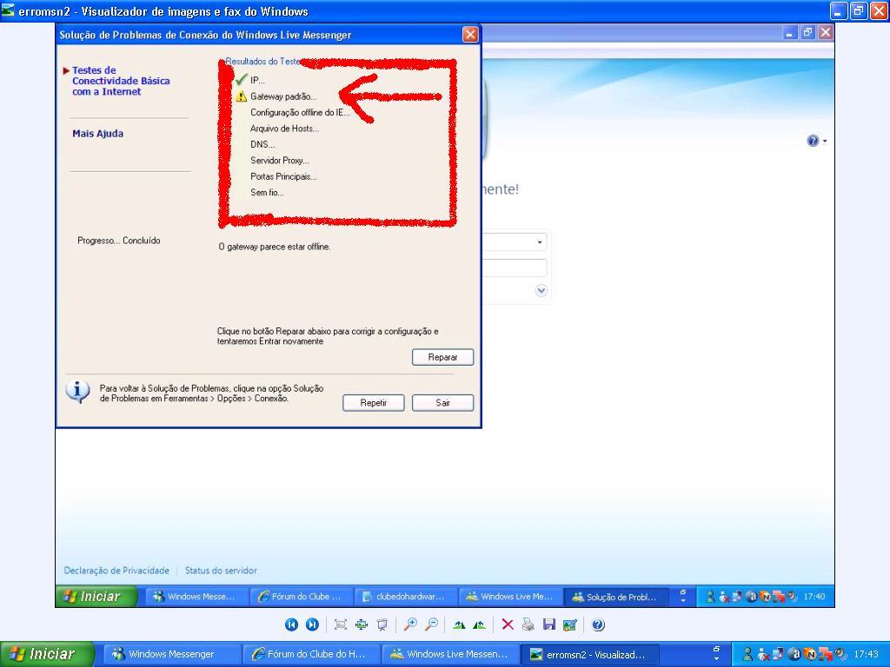Image resolution: width=890 pixels, height=667 pixels.
Task: Select erromsn2 - Visualizad... taskbar button
Action: tap(590, 654)
